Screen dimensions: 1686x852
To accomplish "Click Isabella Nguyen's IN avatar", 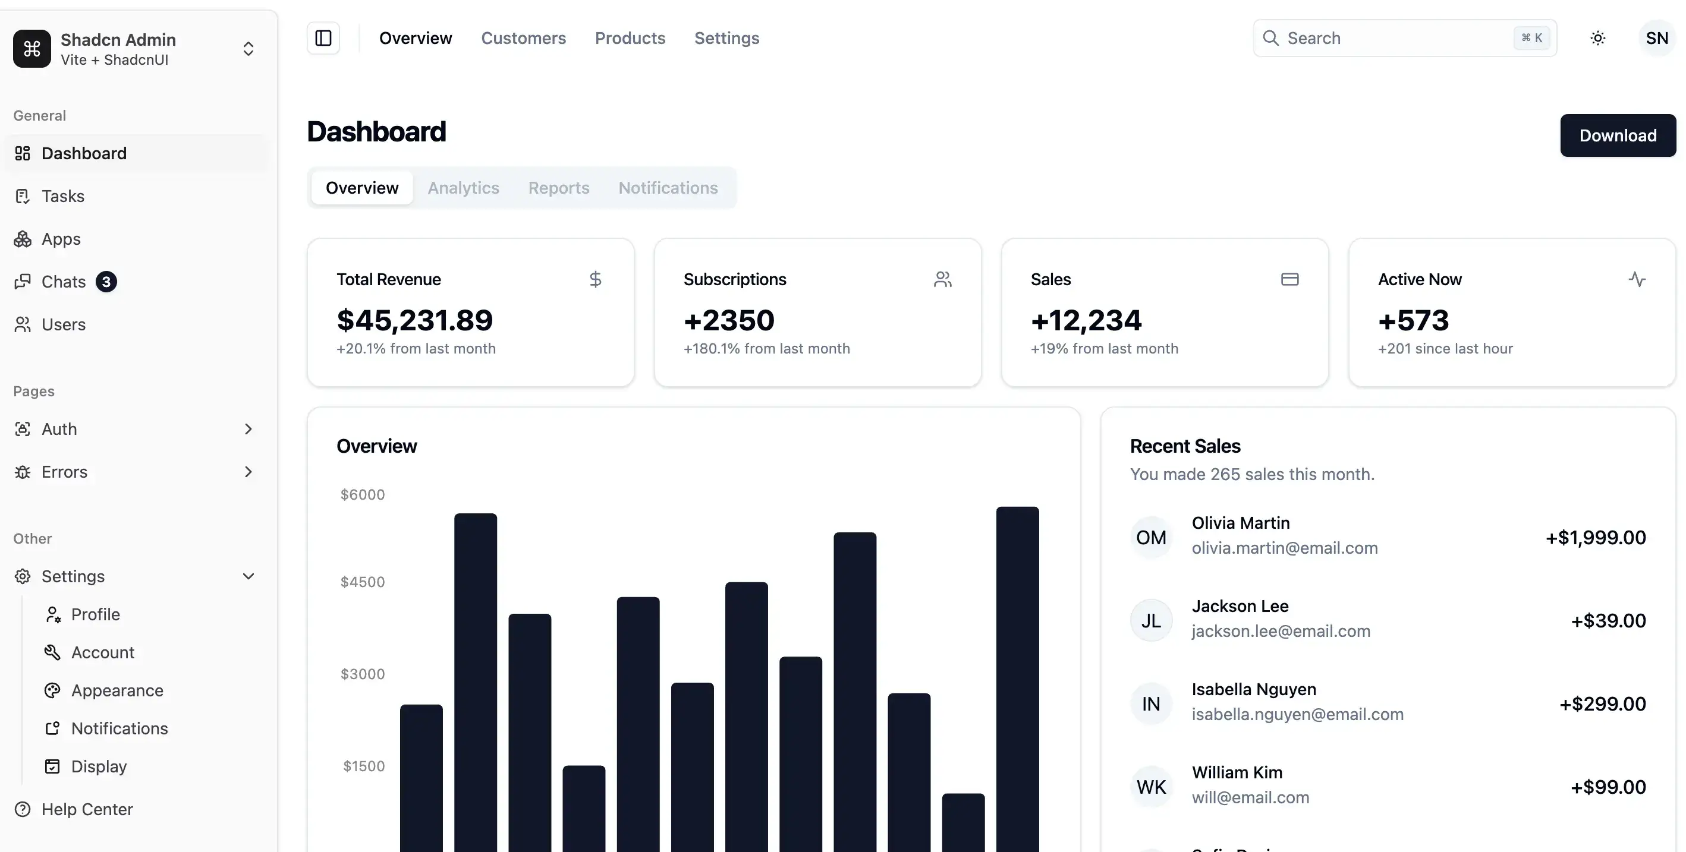I will click(1152, 703).
